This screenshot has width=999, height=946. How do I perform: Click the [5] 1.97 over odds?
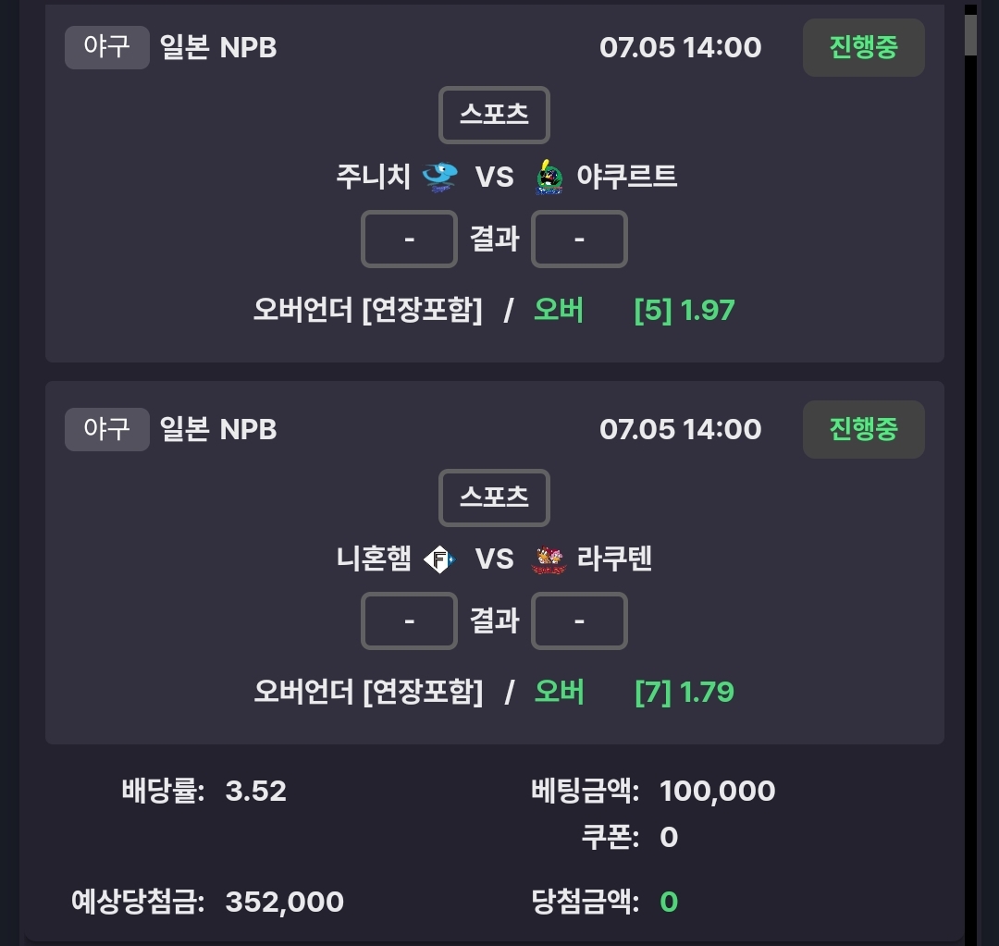pyautogui.click(x=684, y=311)
